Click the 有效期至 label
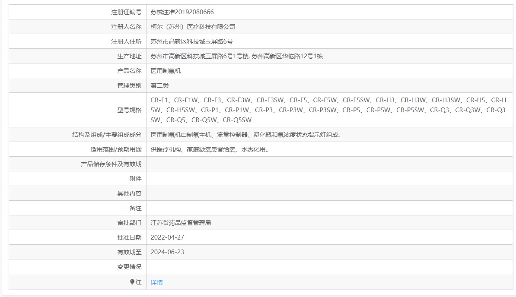516x297 pixels. click(129, 252)
